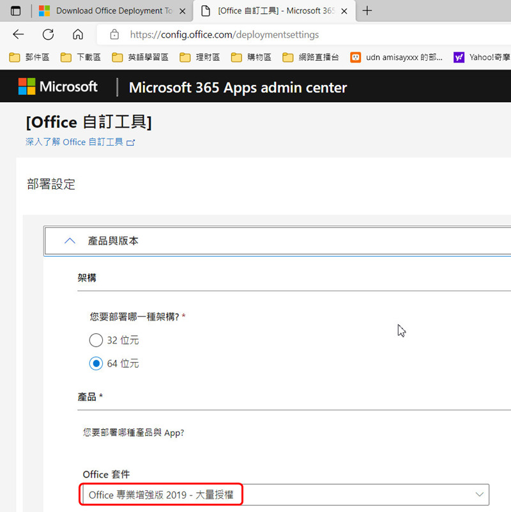This screenshot has width=511, height=512.
Task: Open the tab actions menu icon
Action: (x=15, y=11)
